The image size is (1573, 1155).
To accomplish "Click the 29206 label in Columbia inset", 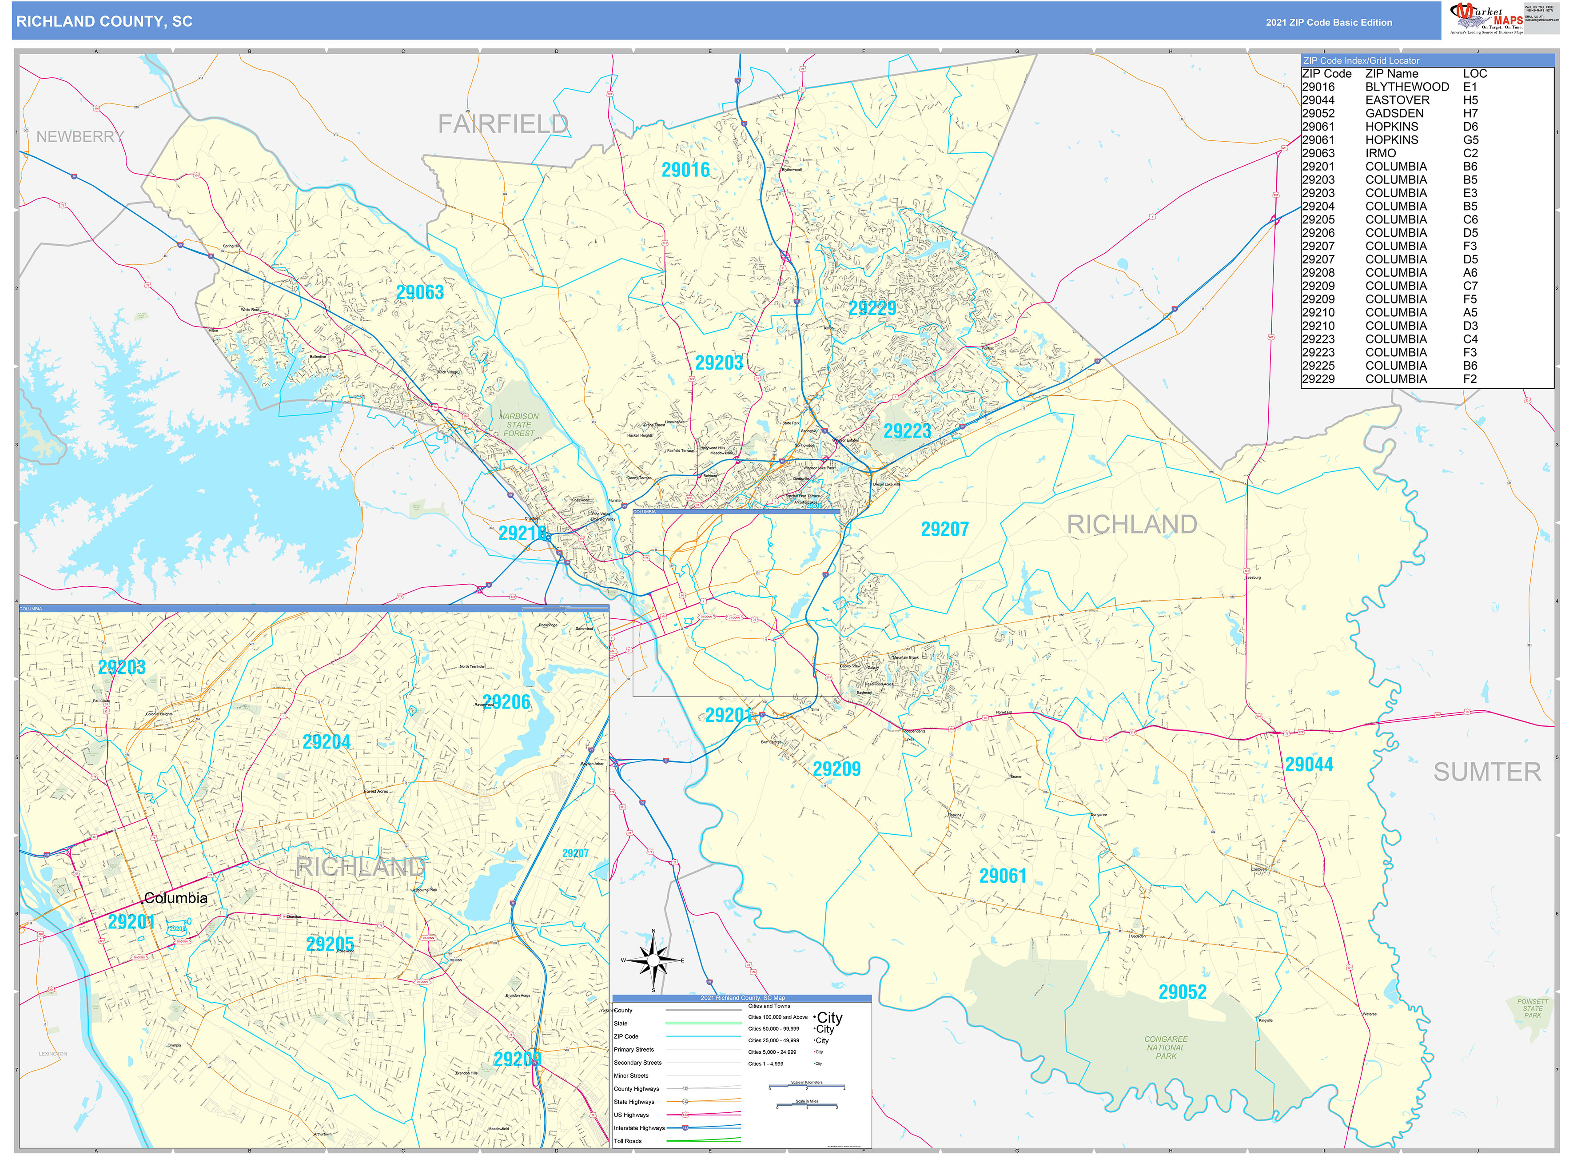I will point(506,702).
